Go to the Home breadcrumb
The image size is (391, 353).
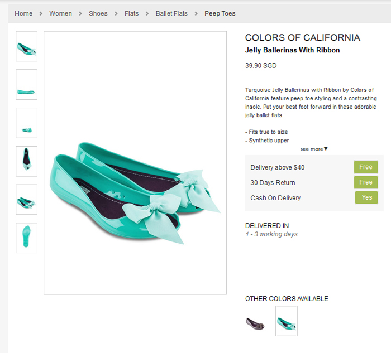[x=23, y=13]
